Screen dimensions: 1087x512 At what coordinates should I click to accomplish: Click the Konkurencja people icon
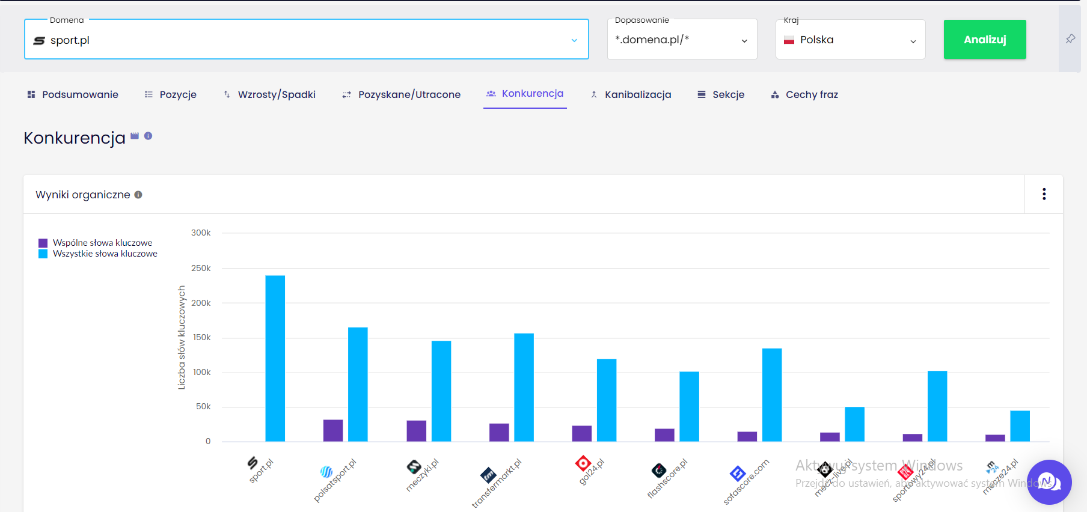(491, 94)
